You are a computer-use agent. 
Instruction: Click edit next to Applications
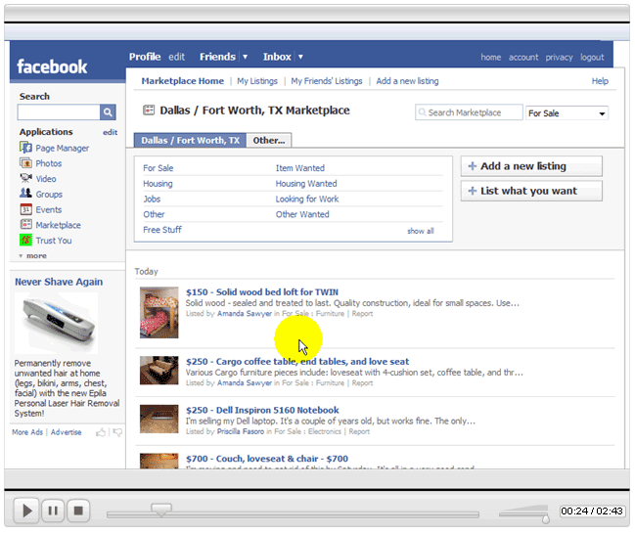pos(111,132)
